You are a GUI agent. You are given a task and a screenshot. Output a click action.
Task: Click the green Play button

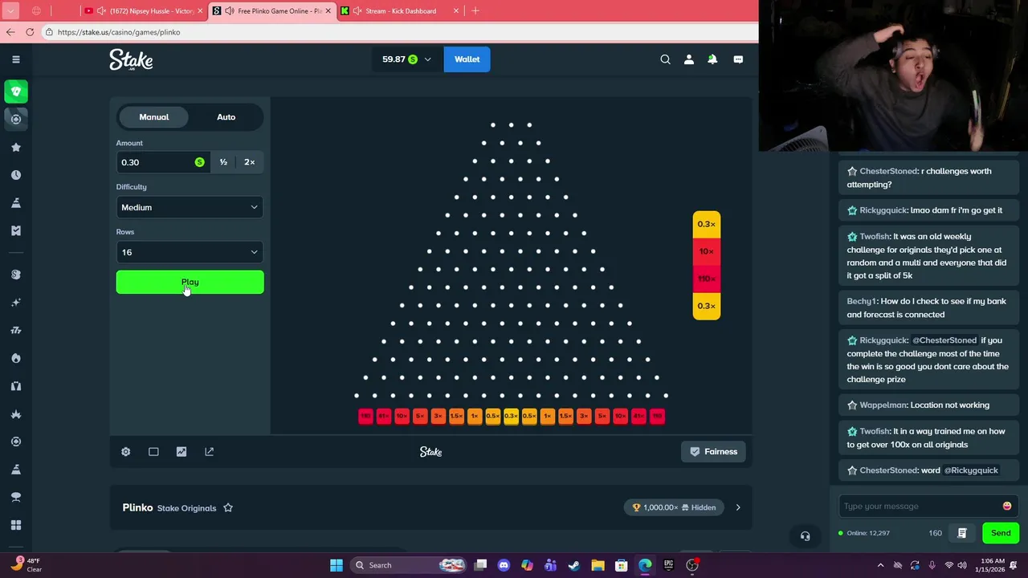pyautogui.click(x=190, y=283)
